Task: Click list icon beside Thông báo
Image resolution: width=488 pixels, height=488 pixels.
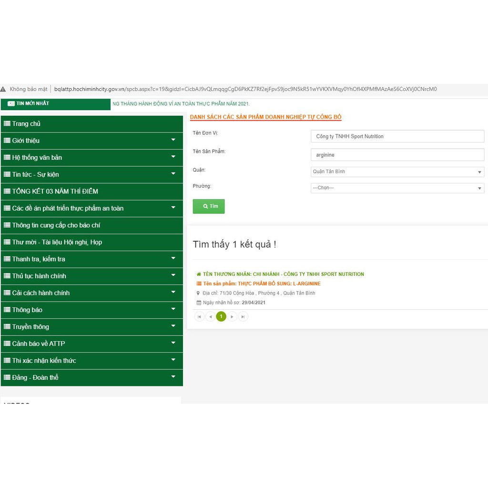Action: coord(7,310)
